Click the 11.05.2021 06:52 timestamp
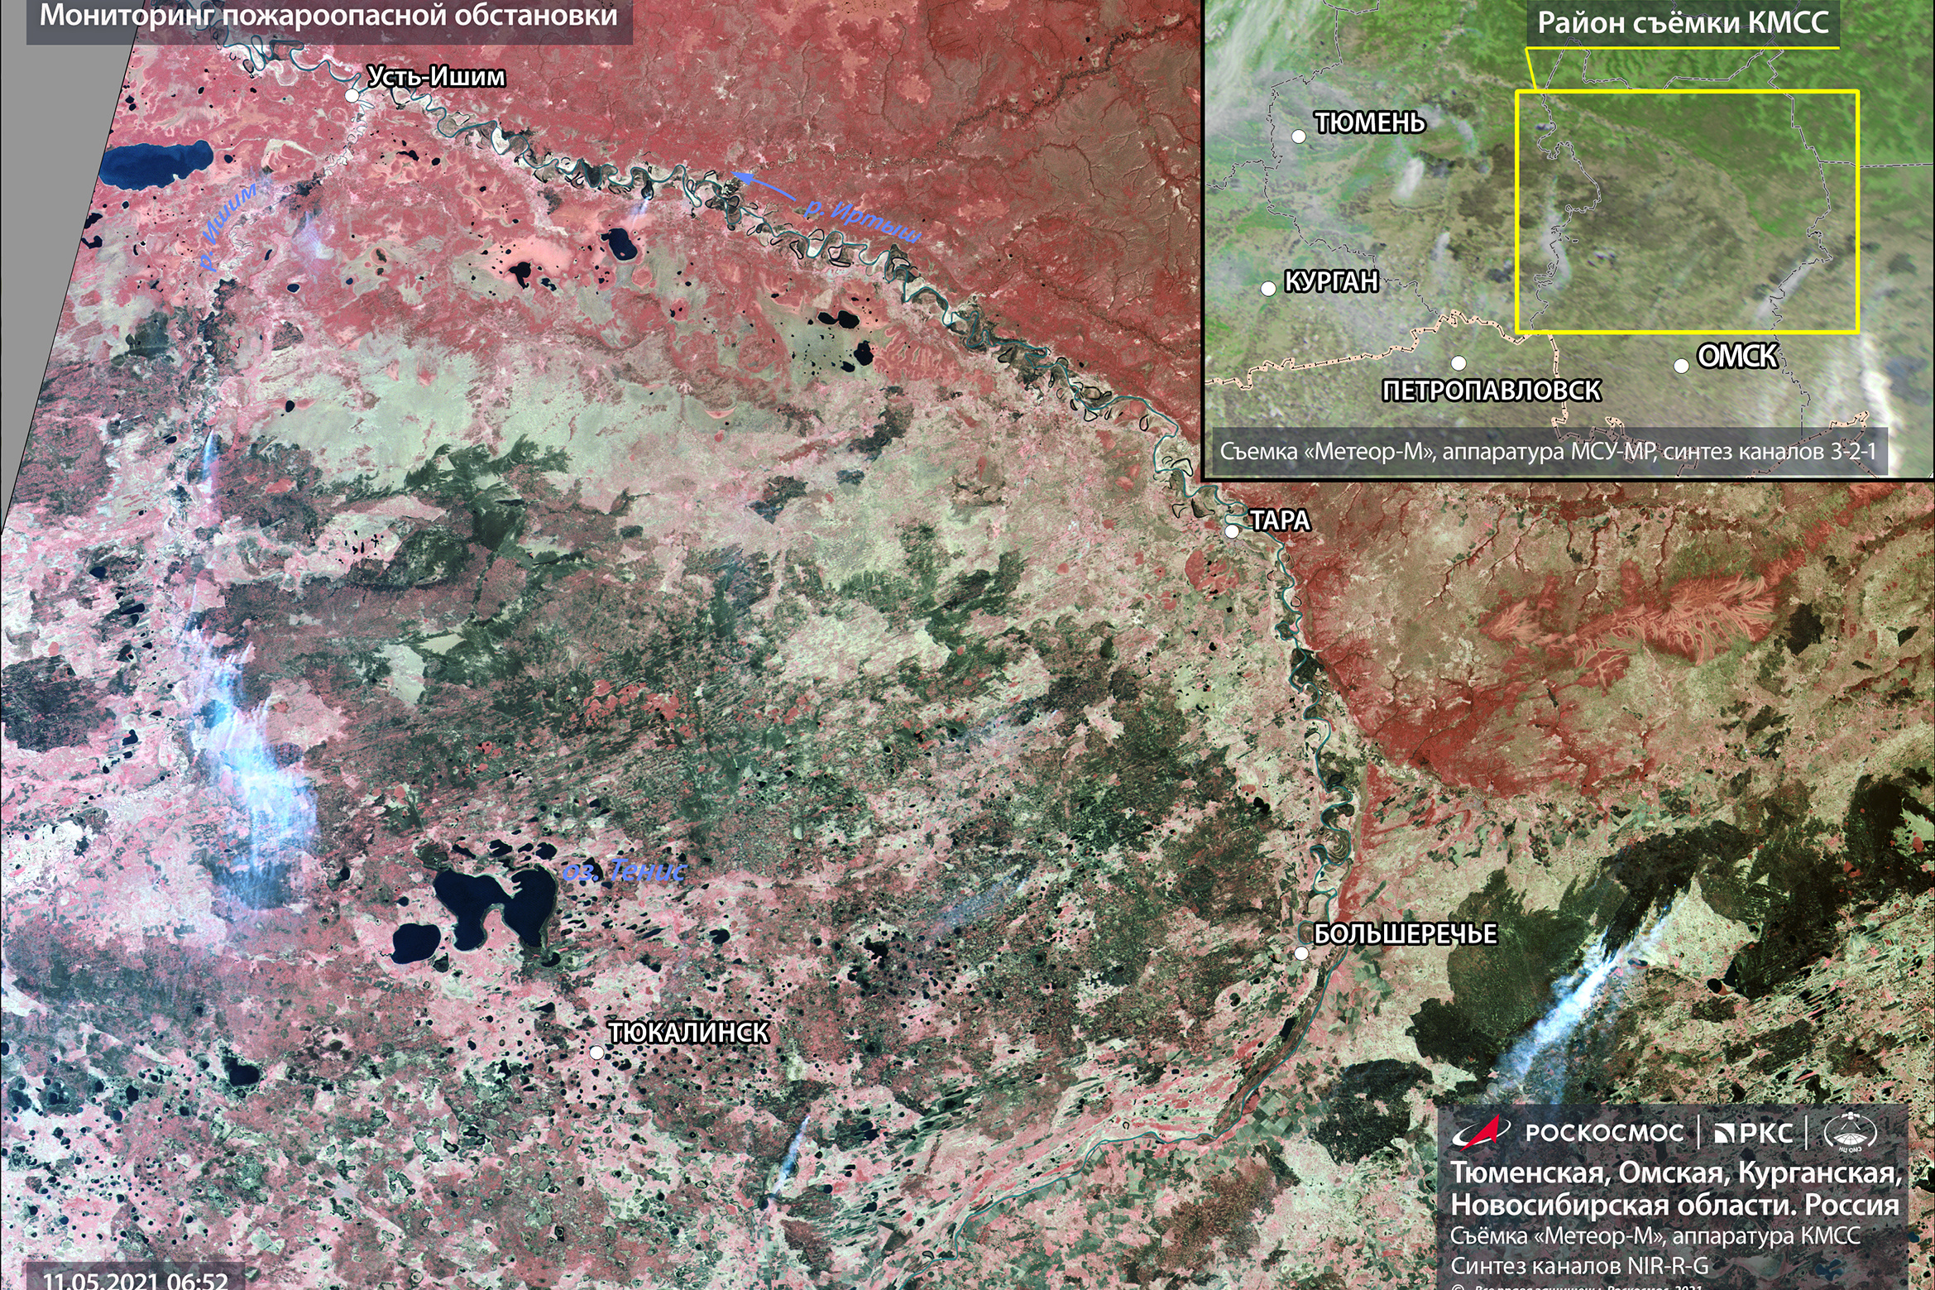 (135, 1280)
